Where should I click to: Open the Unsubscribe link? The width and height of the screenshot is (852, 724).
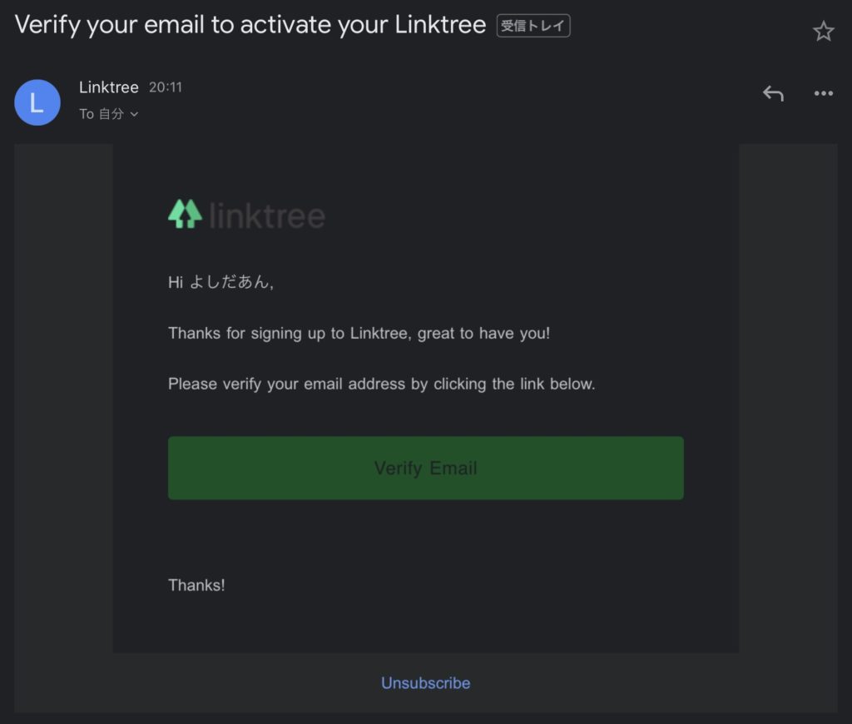[x=425, y=682]
